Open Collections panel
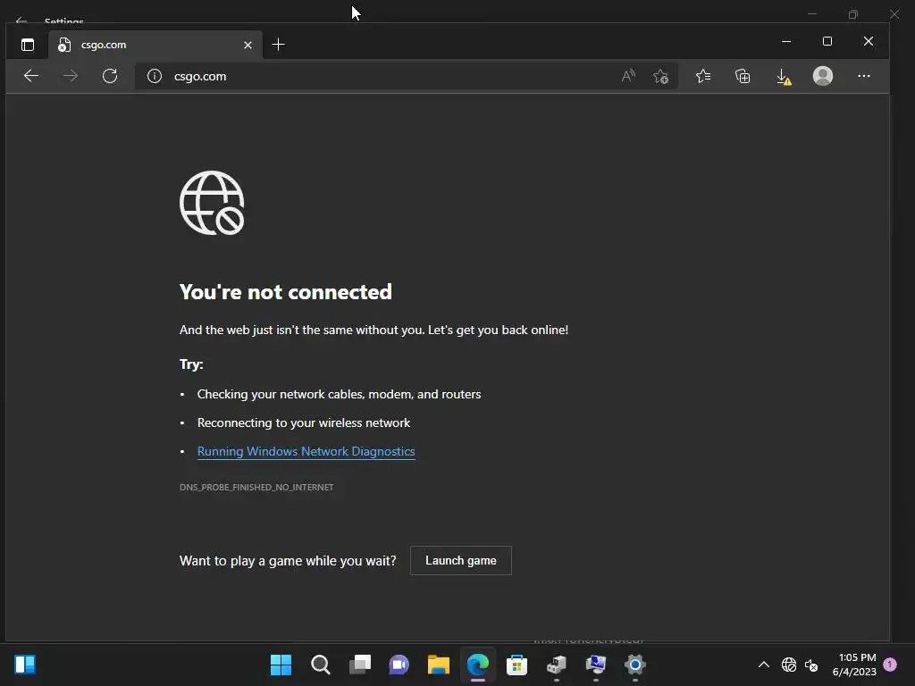Image resolution: width=915 pixels, height=686 pixels. [743, 77]
